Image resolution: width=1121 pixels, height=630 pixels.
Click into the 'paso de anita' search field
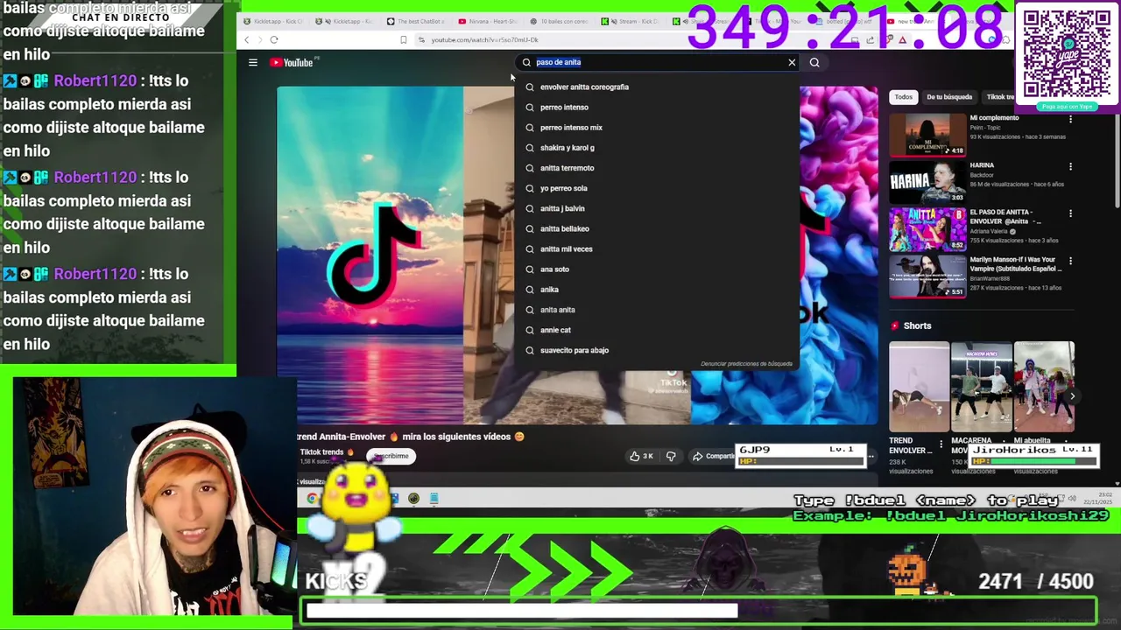(657, 62)
